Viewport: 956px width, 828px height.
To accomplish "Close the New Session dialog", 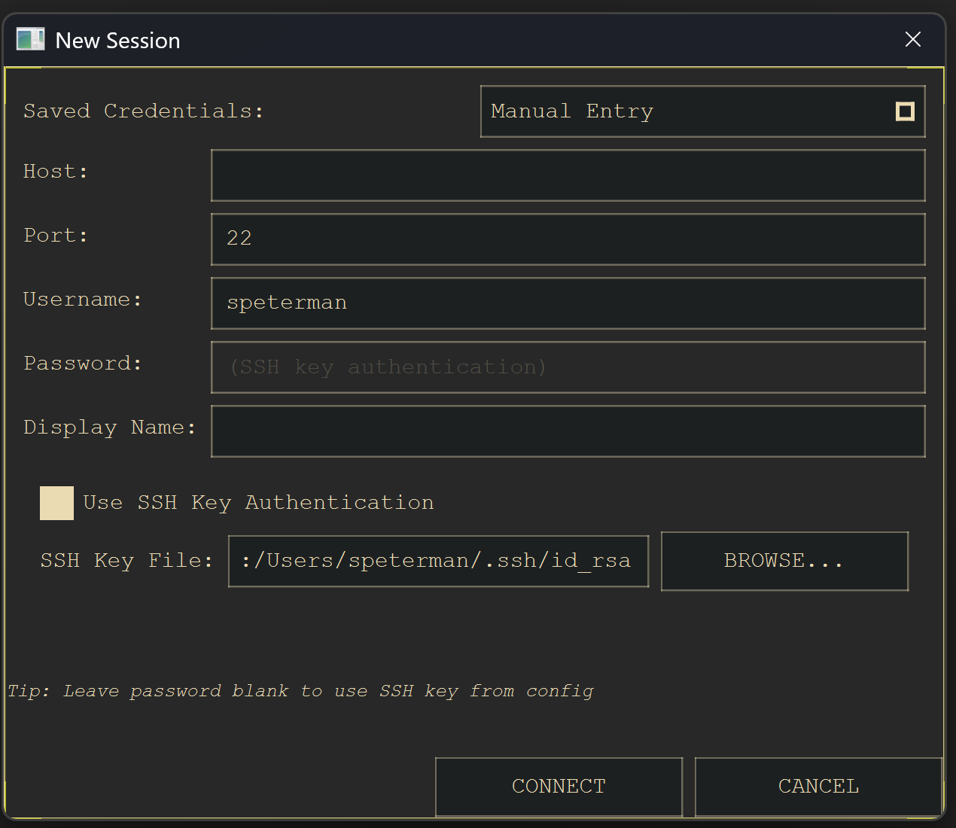I will (x=912, y=39).
